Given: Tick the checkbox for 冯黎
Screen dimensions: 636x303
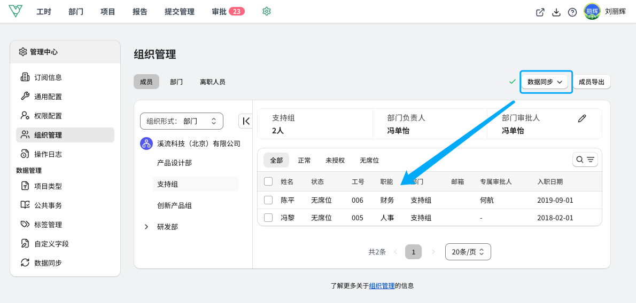Looking at the screenshot, I should pyautogui.click(x=268, y=218).
